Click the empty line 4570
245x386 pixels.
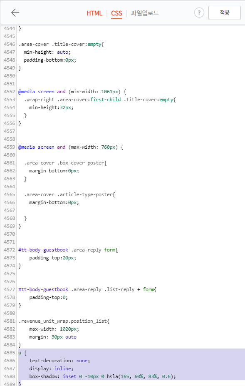(131, 234)
